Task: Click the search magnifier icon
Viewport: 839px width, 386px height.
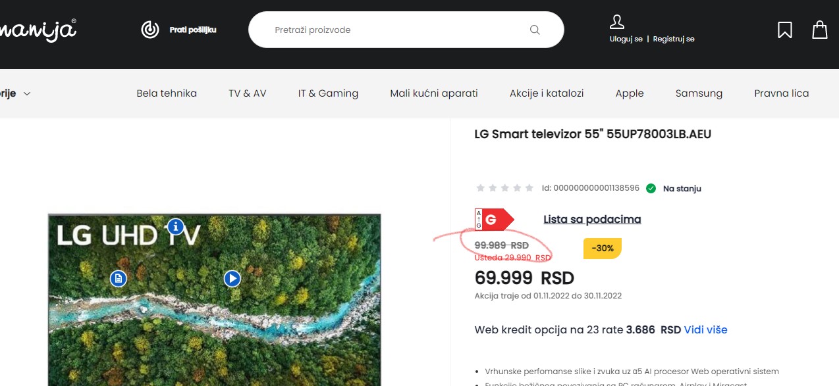Action: [x=535, y=30]
